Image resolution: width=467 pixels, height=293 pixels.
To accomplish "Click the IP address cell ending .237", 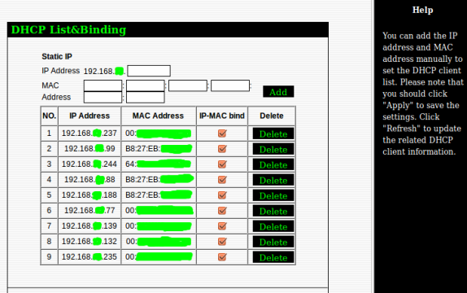I will (89, 133).
